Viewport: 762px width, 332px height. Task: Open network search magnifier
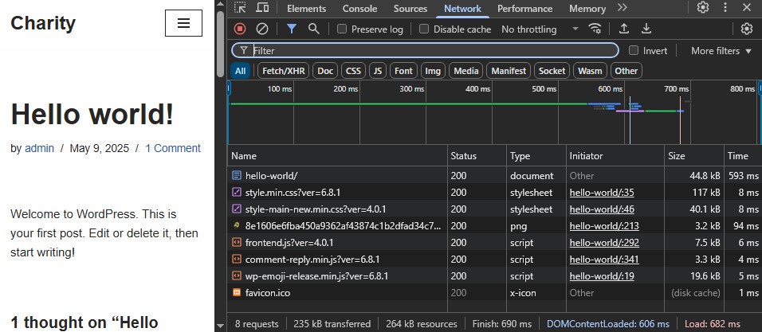tap(313, 29)
